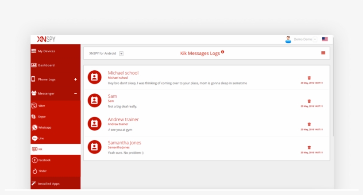Click the Viber phone icon
This screenshot has height=195, width=363.
[34, 106]
